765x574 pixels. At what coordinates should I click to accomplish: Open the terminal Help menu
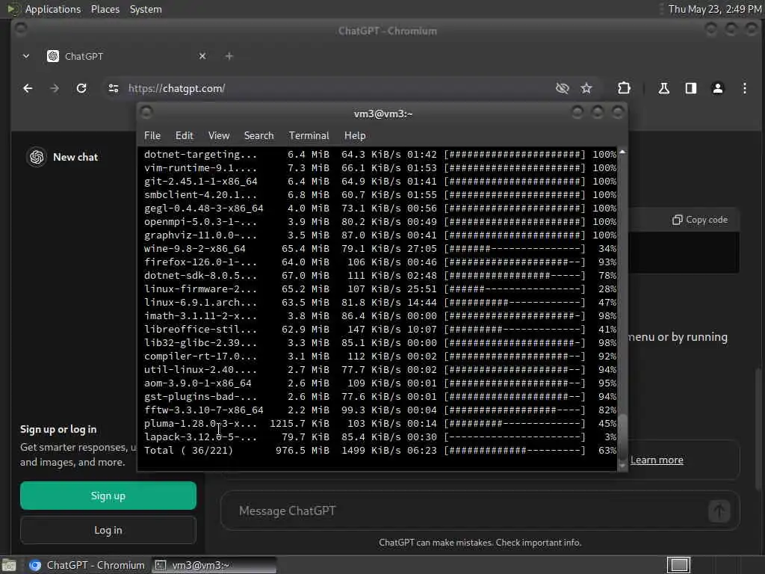coord(355,136)
